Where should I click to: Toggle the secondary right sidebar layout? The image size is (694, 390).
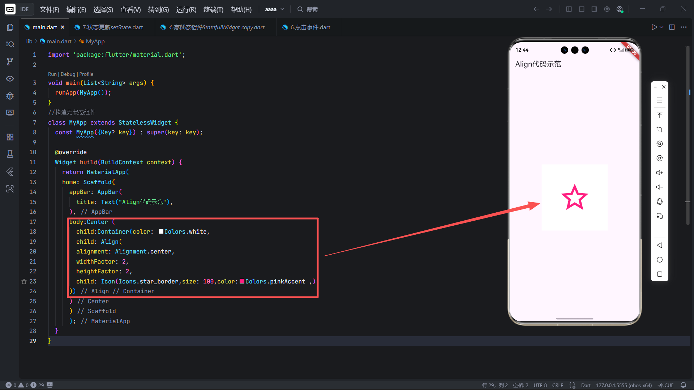pos(594,9)
